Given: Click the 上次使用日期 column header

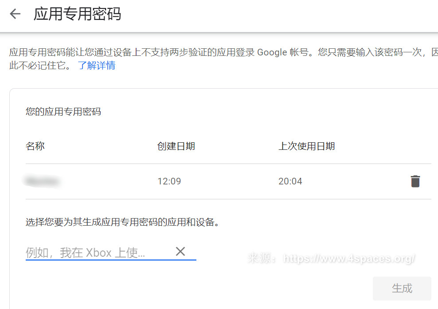Looking at the screenshot, I should (x=306, y=146).
